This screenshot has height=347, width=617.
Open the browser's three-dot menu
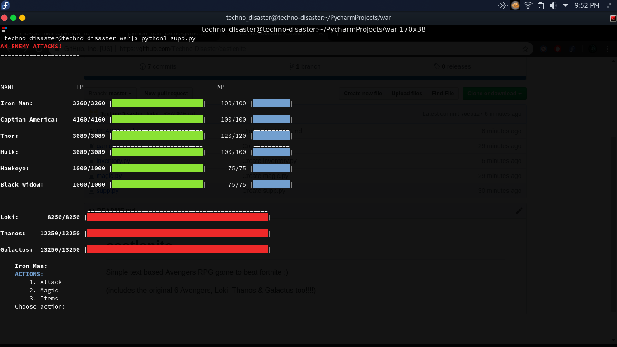(x=607, y=49)
